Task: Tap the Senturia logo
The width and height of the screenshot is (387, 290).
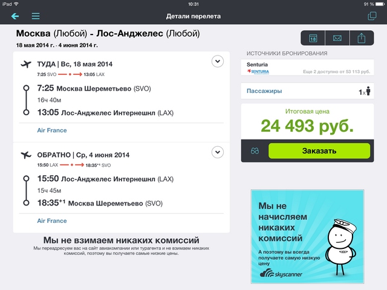Action: click(x=258, y=71)
